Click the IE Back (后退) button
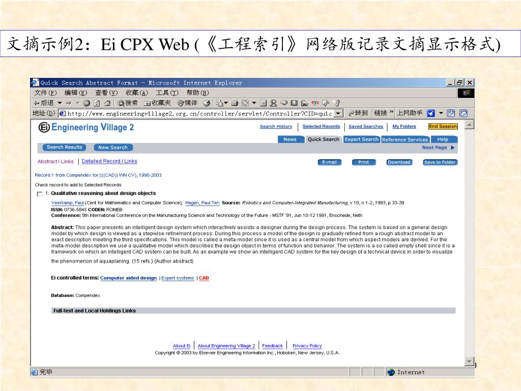Image resolution: width=521 pixels, height=391 pixels. pyautogui.click(x=44, y=103)
